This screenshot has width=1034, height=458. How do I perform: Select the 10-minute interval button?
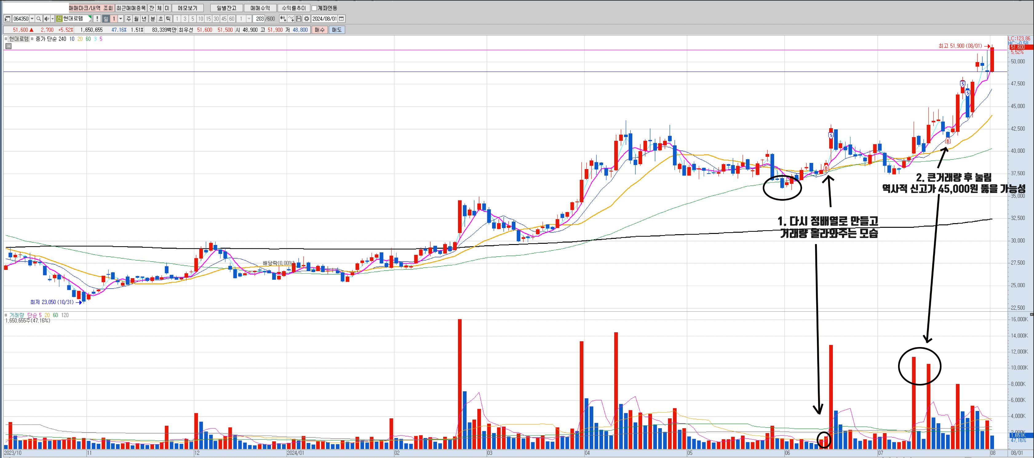[201, 19]
